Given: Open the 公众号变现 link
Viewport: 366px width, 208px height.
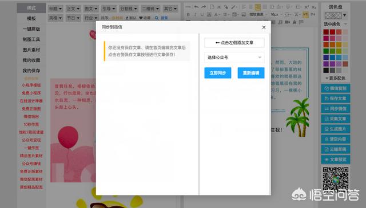Looking at the screenshot, I should 31,140.
